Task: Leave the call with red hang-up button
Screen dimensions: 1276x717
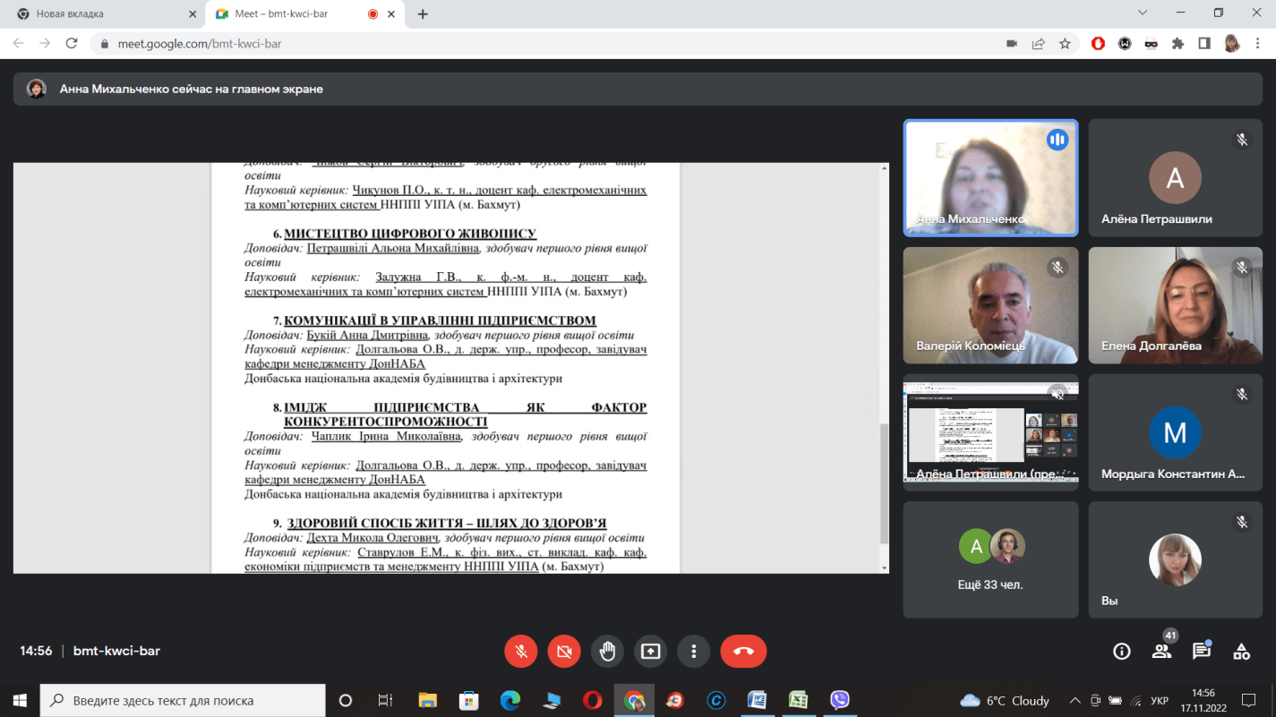Action: [743, 652]
